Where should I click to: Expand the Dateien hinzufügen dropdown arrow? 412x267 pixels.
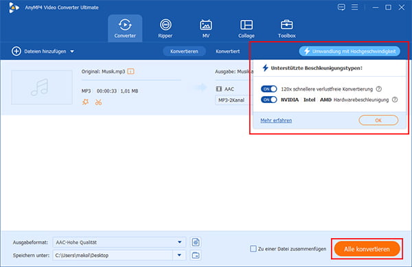(x=72, y=51)
